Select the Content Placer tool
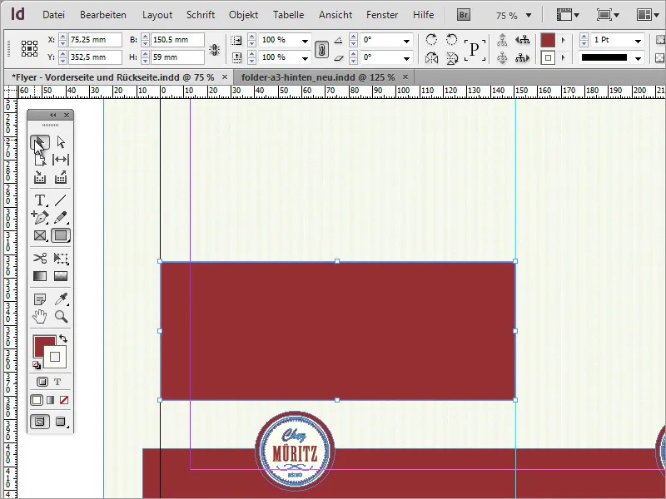The width and height of the screenshot is (666, 499). (x=61, y=178)
